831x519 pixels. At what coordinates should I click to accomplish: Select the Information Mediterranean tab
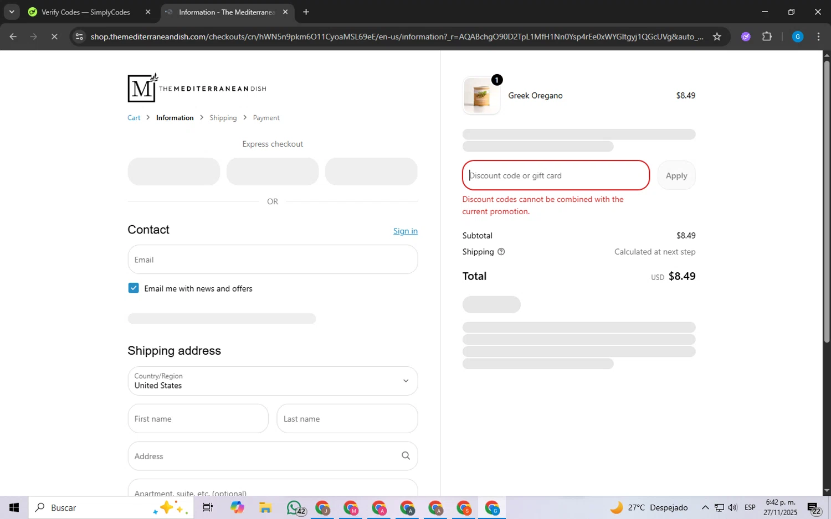click(226, 12)
